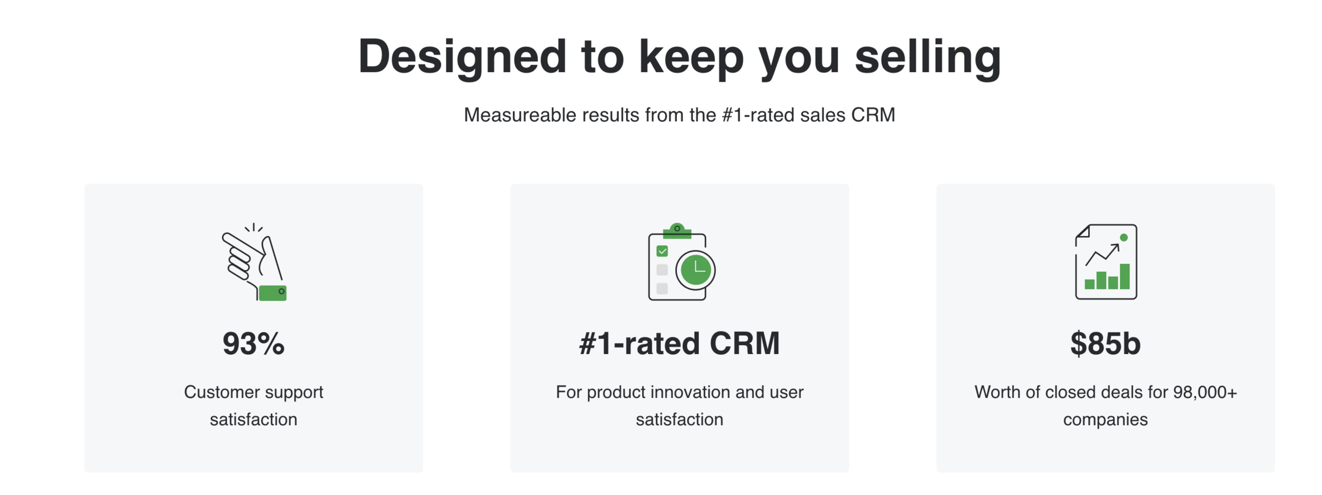1322x495 pixels.
Task: Click the bottom gray box on the clipboard
Action: click(x=662, y=288)
